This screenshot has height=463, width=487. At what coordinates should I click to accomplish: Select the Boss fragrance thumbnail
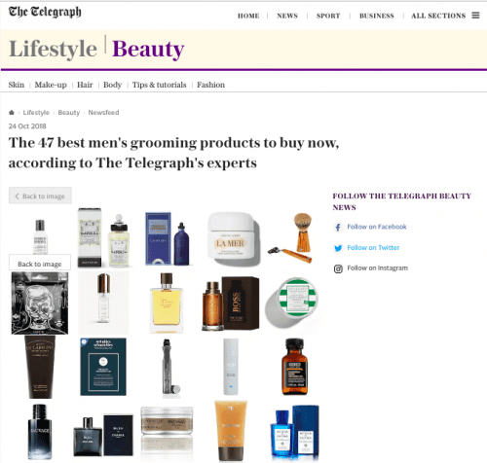pyautogui.click(x=231, y=303)
